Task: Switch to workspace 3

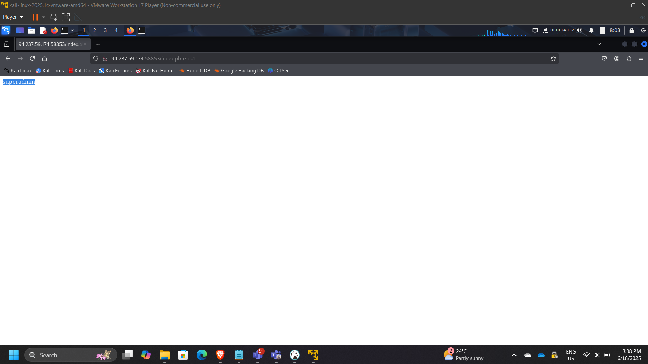Action: pyautogui.click(x=105, y=30)
